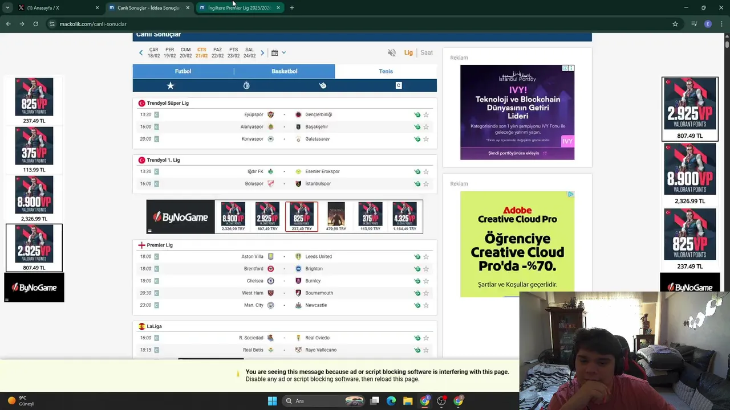The width and height of the screenshot is (730, 410).
Task: Open Trendyol 1. Lig league page
Action: tap(163, 160)
